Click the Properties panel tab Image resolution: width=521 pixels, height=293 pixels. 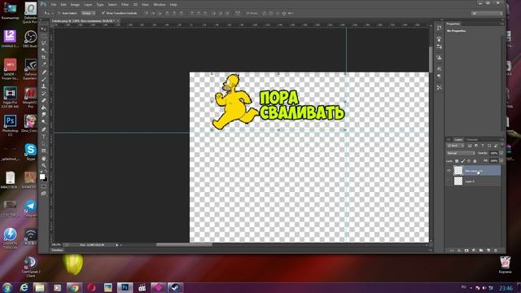click(453, 24)
